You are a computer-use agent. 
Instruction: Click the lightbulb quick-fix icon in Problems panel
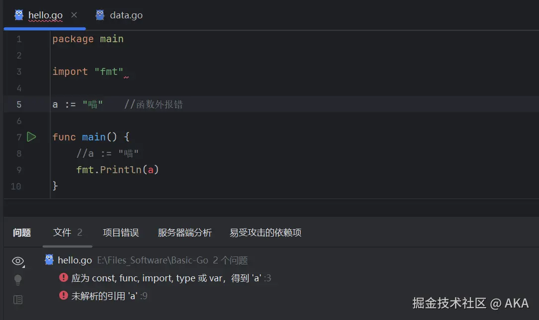[x=18, y=280]
